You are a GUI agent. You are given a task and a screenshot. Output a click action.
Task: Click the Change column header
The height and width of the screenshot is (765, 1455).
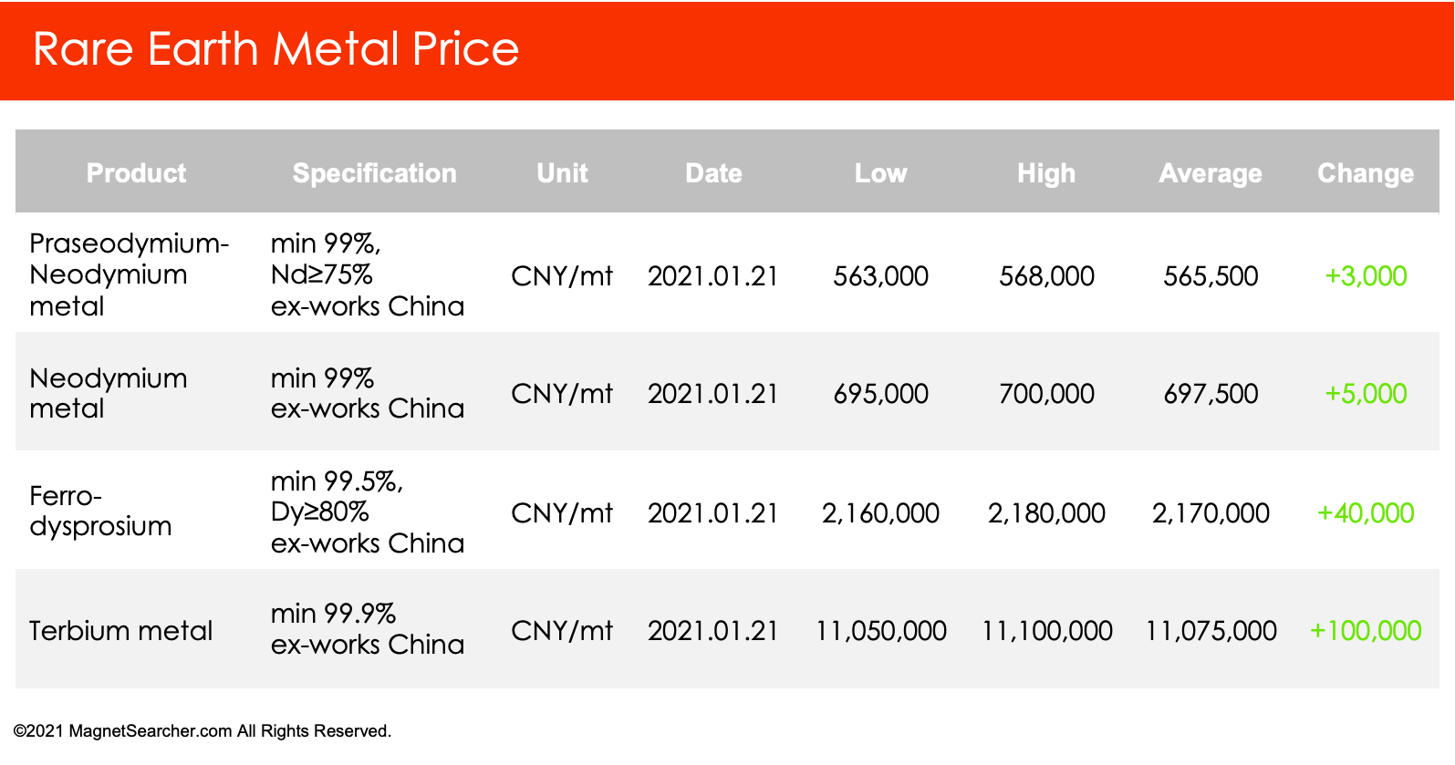coord(1366,173)
